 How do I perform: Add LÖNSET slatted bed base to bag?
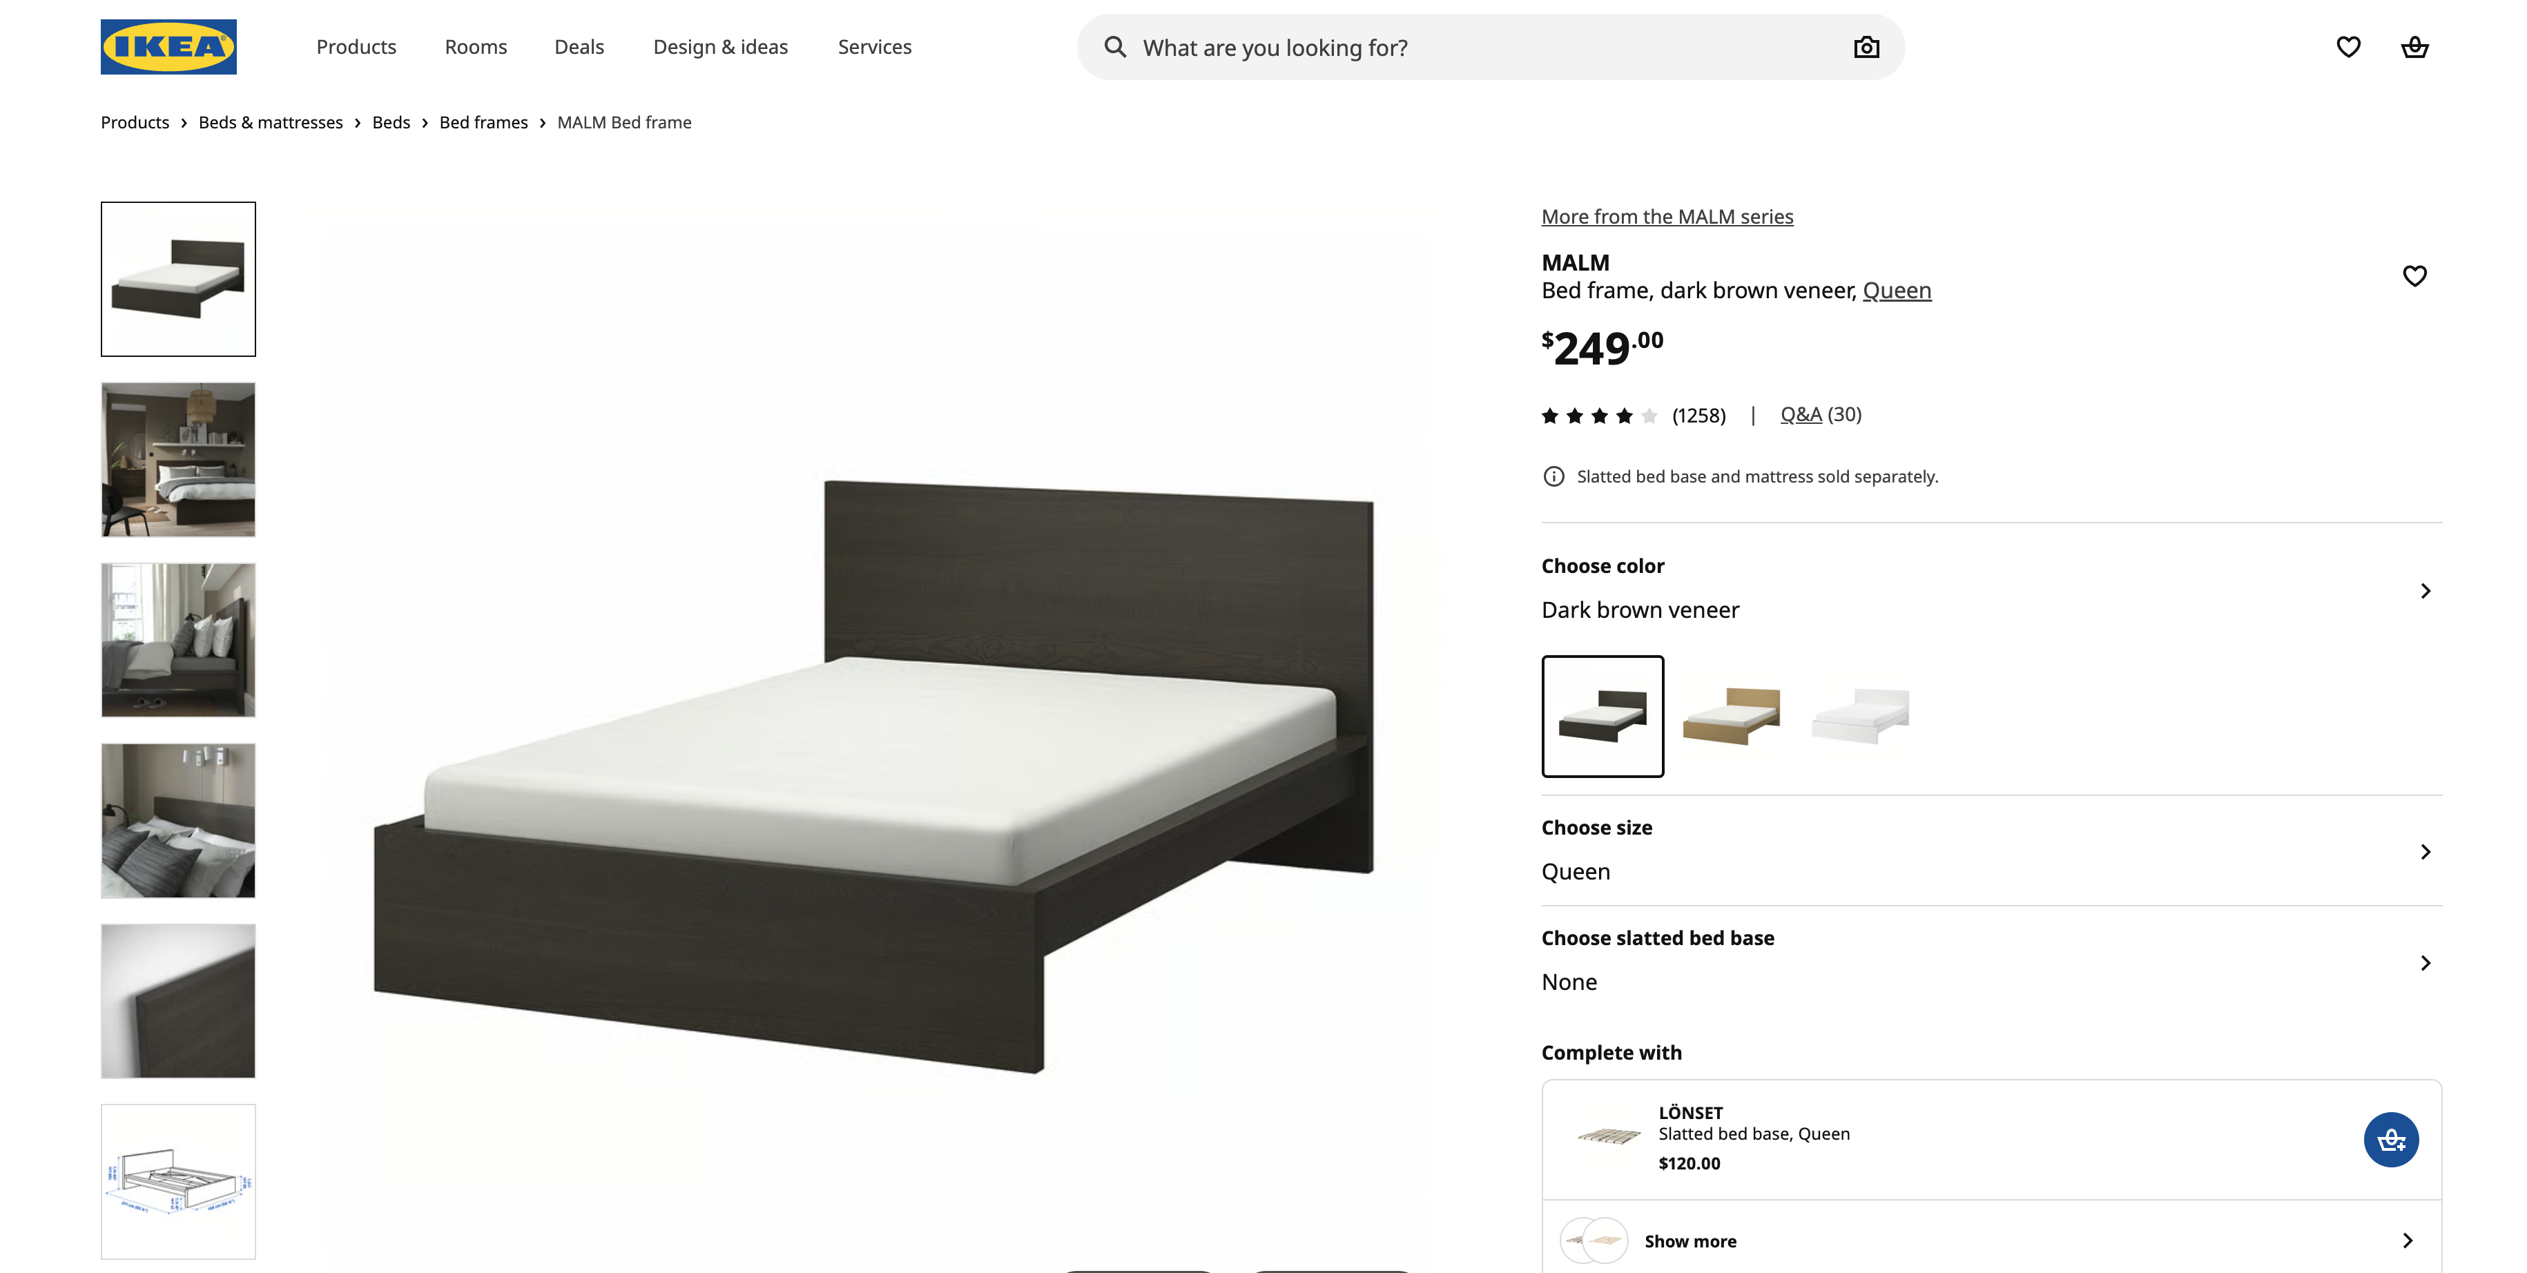click(2391, 1138)
